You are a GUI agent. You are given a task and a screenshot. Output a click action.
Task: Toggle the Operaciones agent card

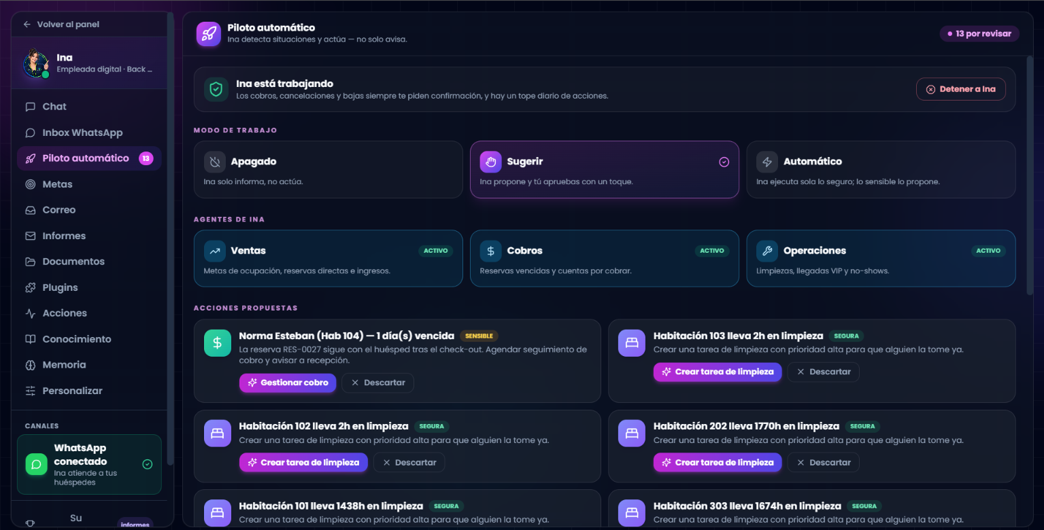click(881, 258)
